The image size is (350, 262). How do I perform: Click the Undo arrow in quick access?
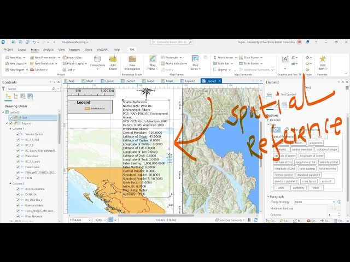[34, 42]
